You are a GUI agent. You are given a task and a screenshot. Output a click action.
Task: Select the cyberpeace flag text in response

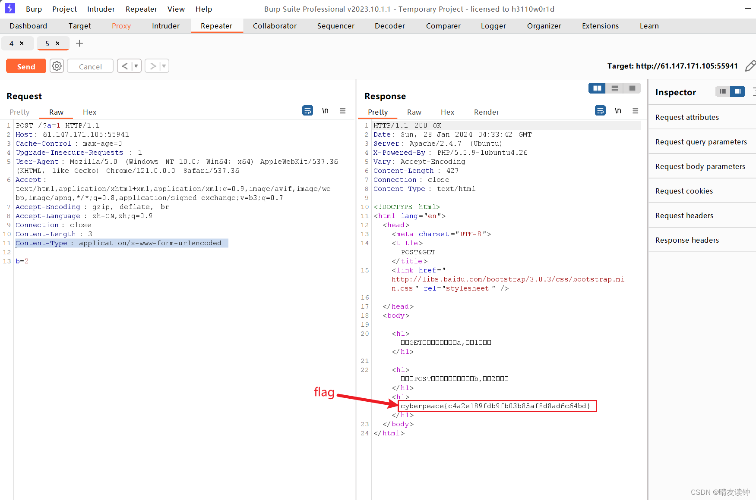pos(495,406)
